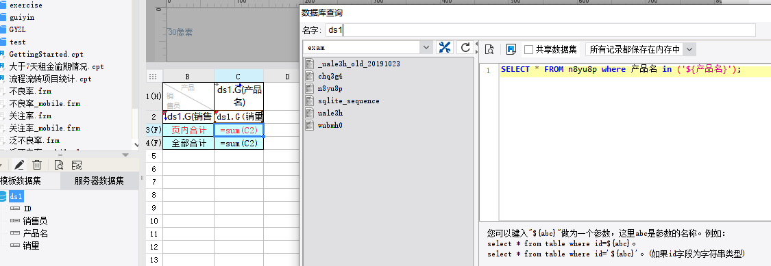Select row header 3(F)

pos(154,130)
